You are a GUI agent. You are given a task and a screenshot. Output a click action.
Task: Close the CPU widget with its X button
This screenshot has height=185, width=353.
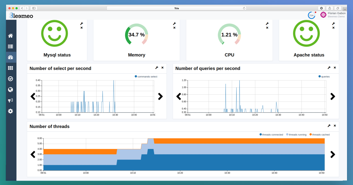(267, 27)
